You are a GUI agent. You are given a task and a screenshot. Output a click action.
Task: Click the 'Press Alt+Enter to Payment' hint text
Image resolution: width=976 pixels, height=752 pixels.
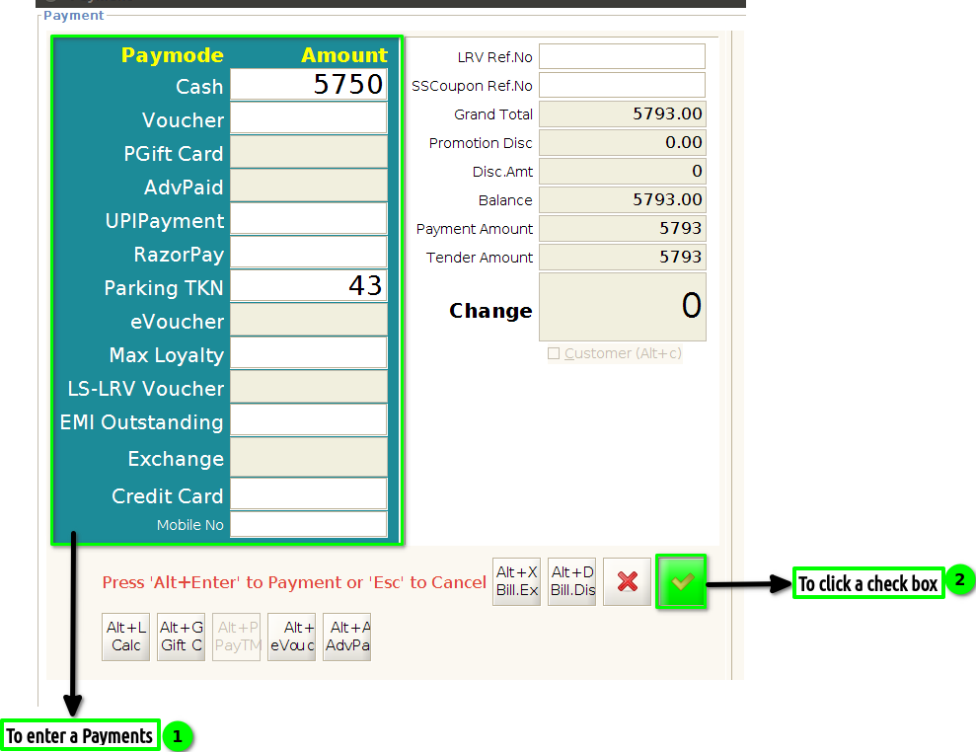(294, 582)
